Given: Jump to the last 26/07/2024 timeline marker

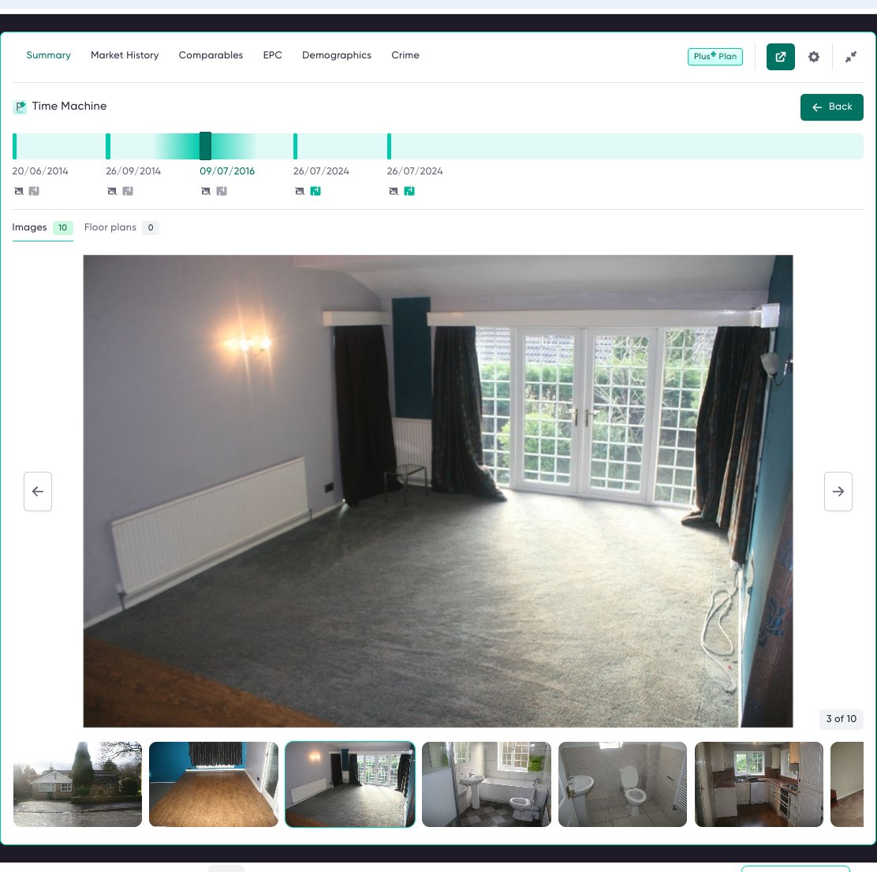Looking at the screenshot, I should (x=390, y=147).
